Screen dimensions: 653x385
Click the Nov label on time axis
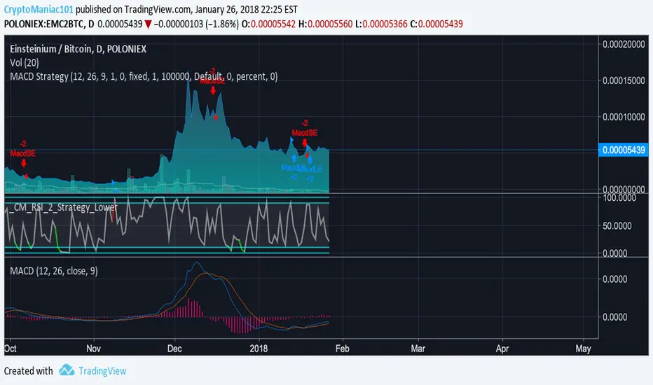coord(93,349)
